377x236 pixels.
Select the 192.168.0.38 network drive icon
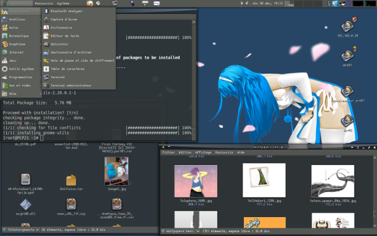tap(348, 26)
